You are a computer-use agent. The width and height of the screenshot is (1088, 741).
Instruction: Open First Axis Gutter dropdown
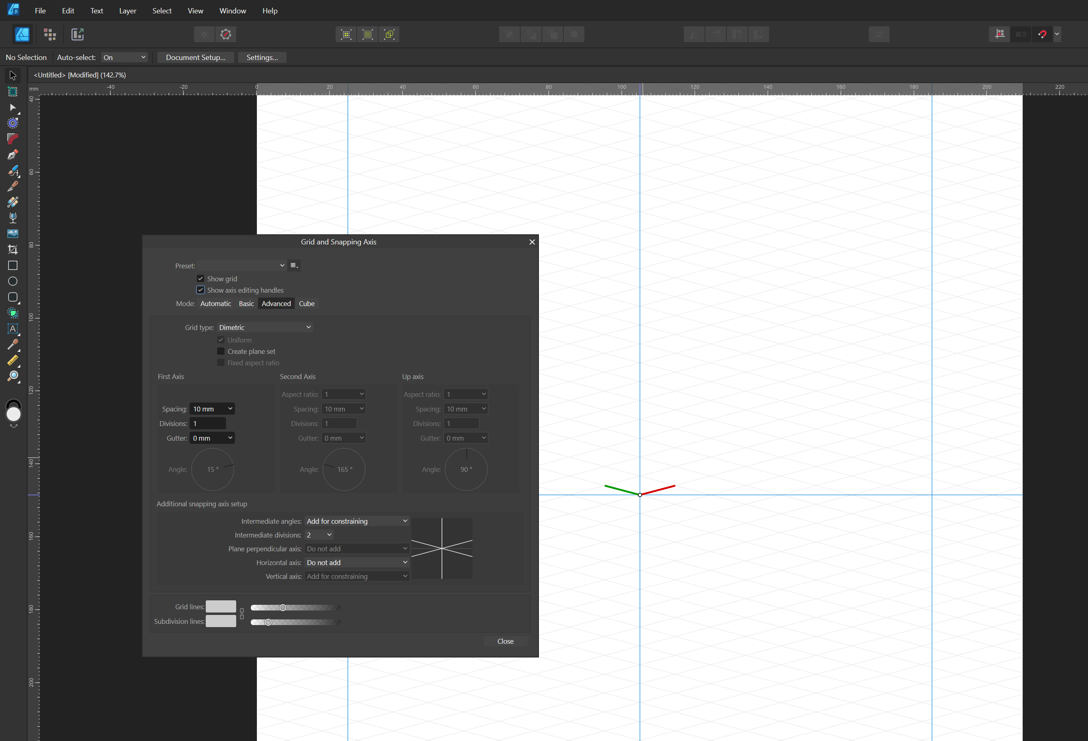212,438
